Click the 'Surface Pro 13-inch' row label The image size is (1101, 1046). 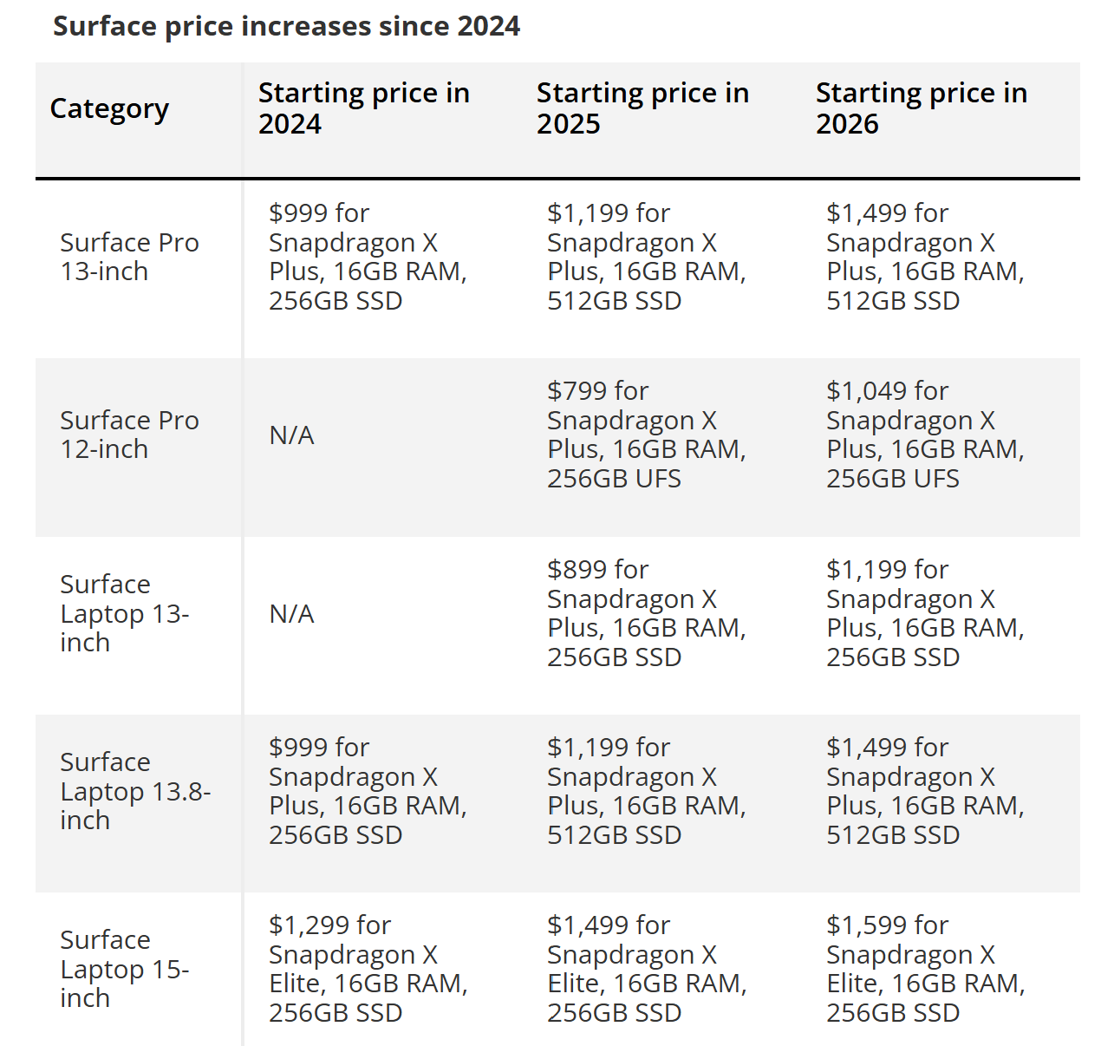[129, 257]
